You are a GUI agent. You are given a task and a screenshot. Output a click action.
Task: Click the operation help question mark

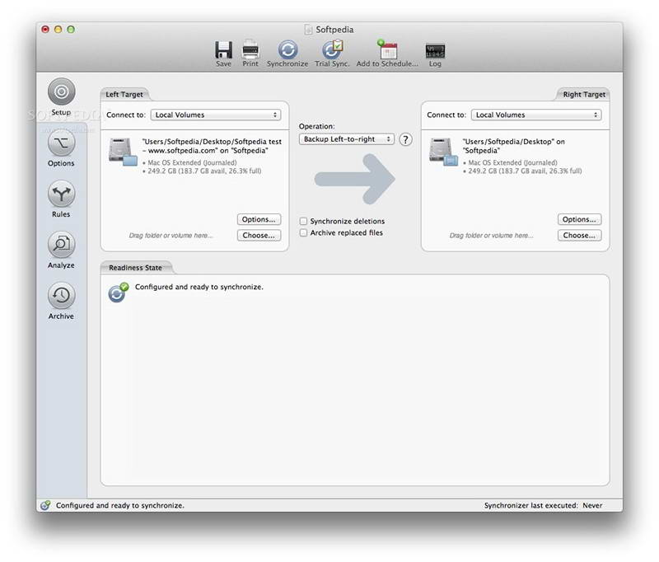405,139
